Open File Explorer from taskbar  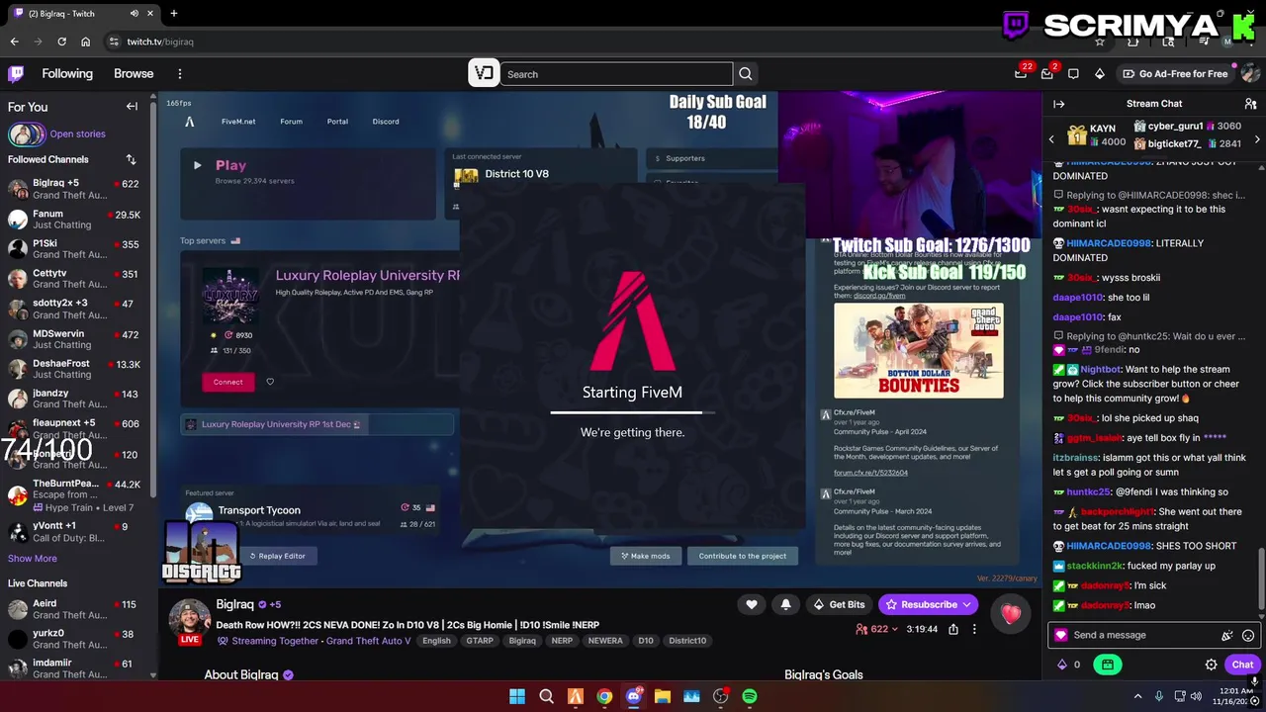(x=663, y=696)
